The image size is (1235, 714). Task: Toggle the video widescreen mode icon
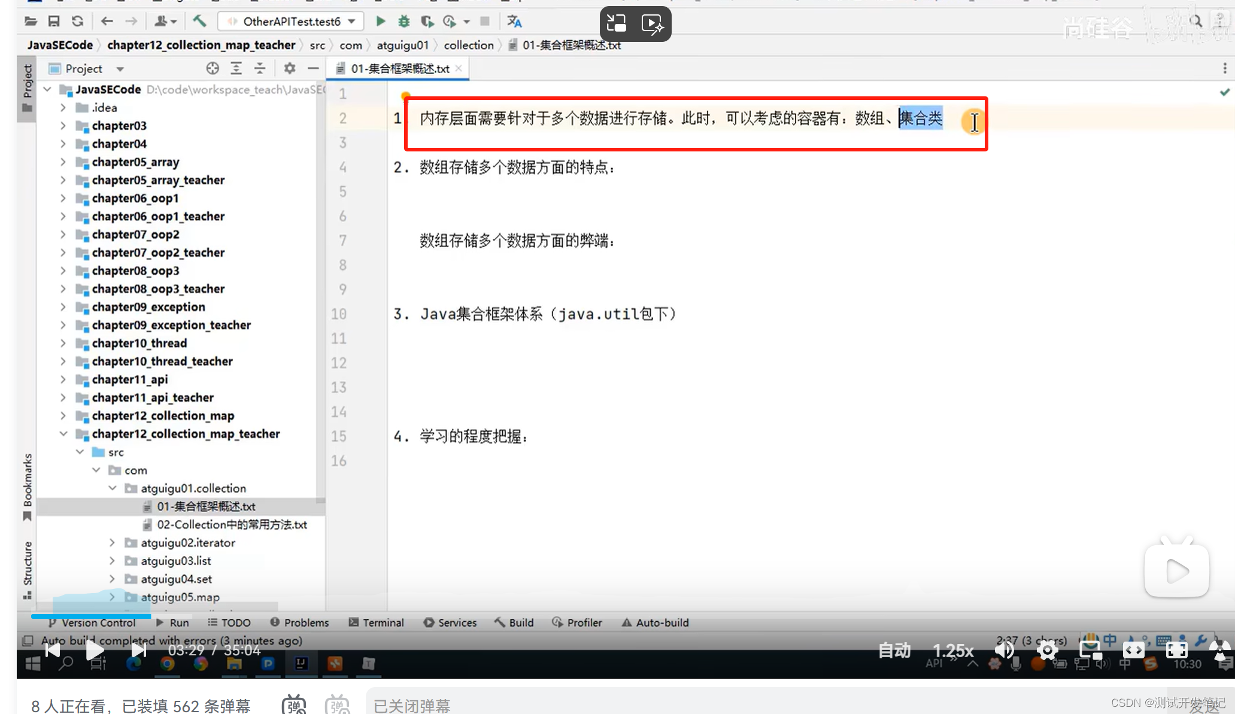point(1133,650)
